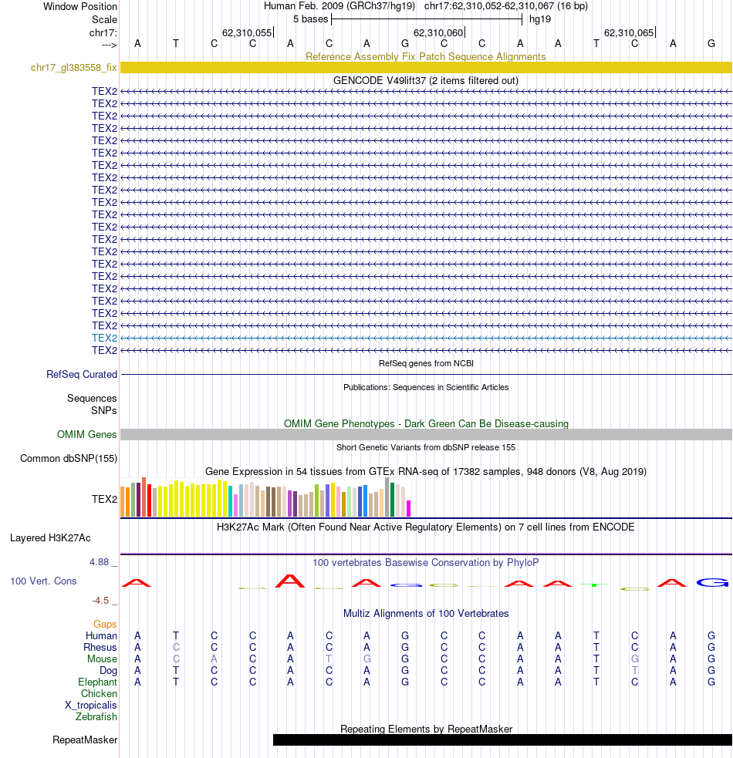733x758 pixels.
Task: Open 100 vertebrates Basewise Conservation by PhyloP title
Action: coord(426,563)
